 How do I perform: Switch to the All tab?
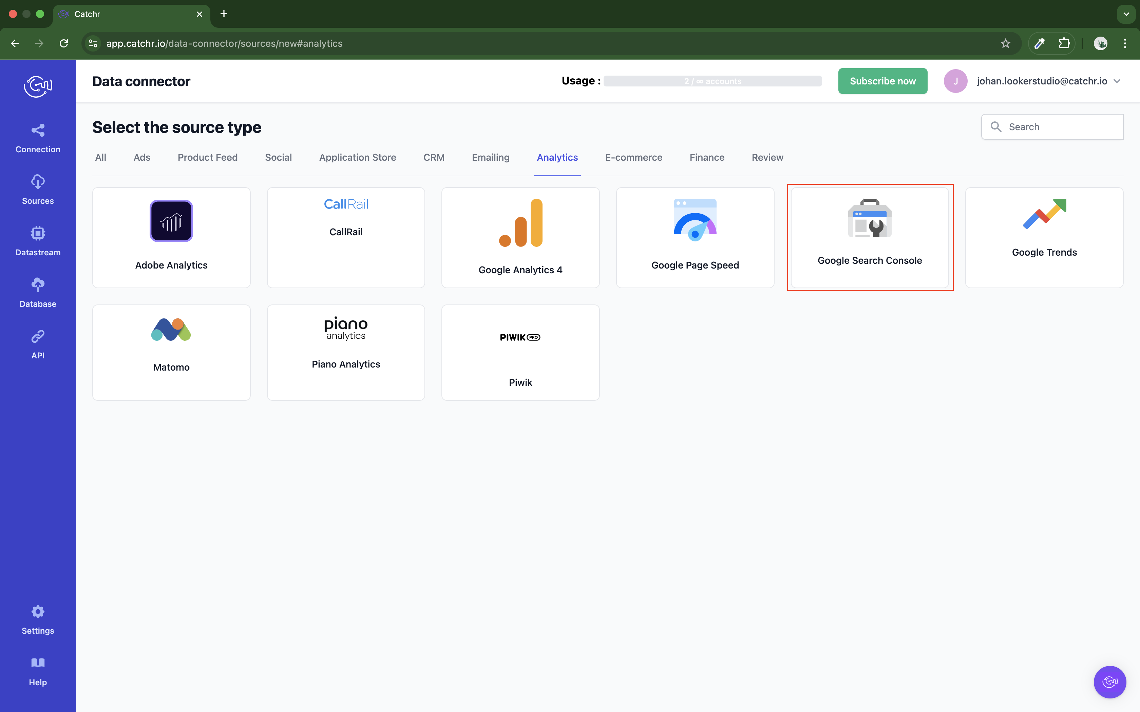point(100,157)
